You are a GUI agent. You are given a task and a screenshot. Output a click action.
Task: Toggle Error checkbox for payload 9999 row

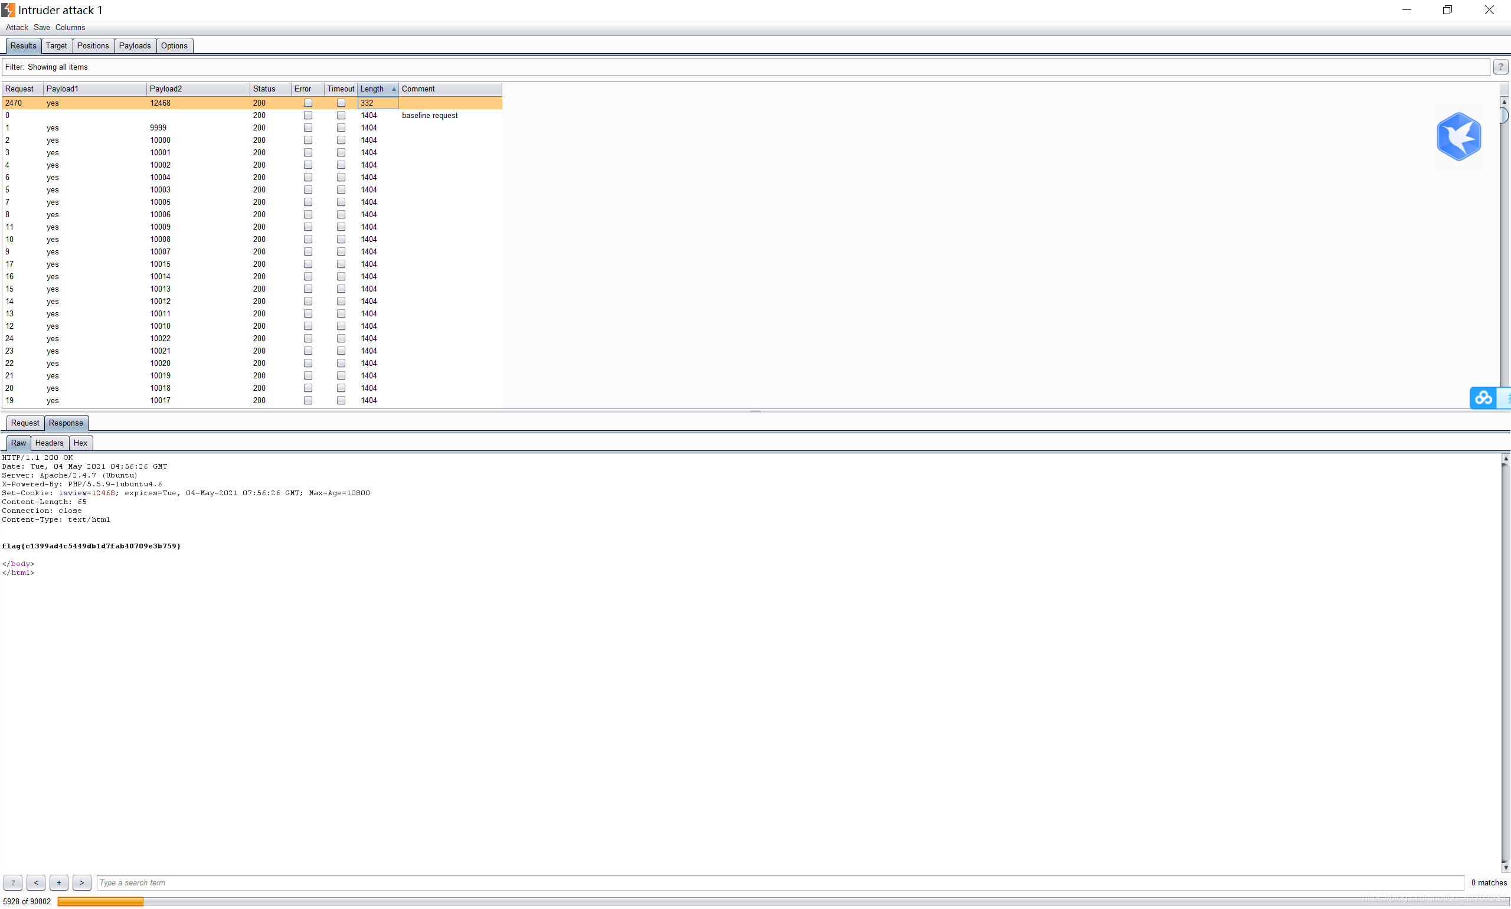click(x=308, y=127)
